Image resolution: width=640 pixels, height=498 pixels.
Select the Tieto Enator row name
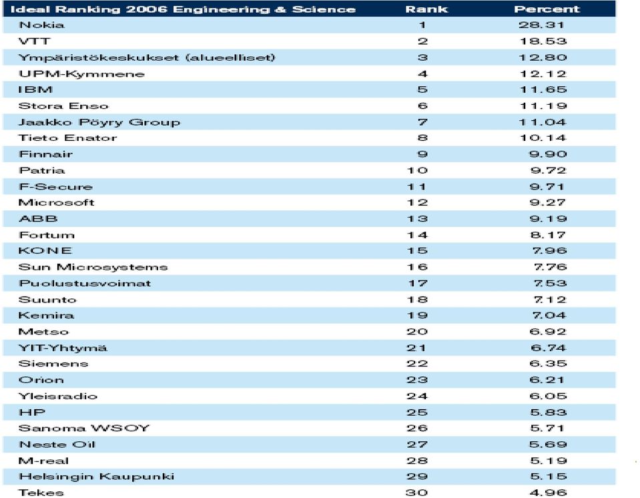[x=68, y=138]
